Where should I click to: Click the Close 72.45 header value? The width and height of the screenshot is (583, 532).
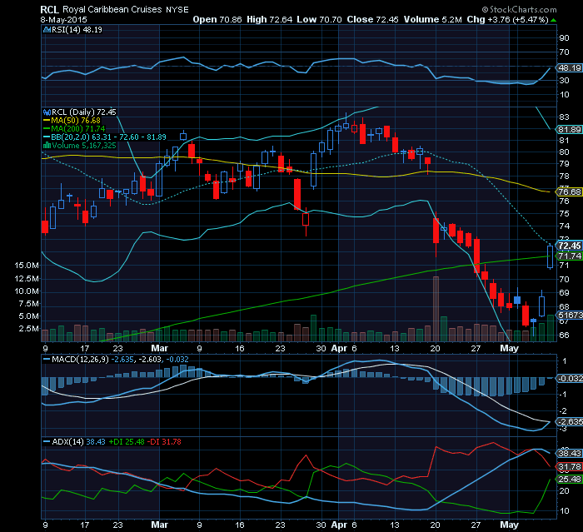coord(372,19)
